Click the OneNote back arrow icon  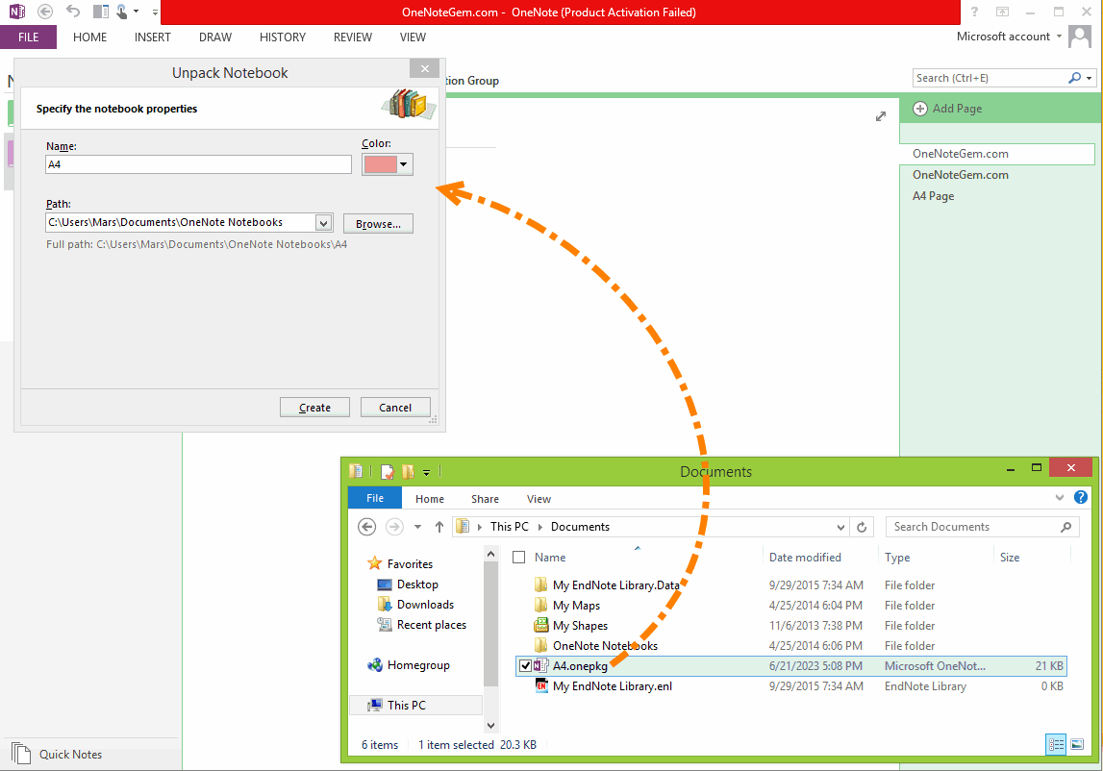point(45,12)
